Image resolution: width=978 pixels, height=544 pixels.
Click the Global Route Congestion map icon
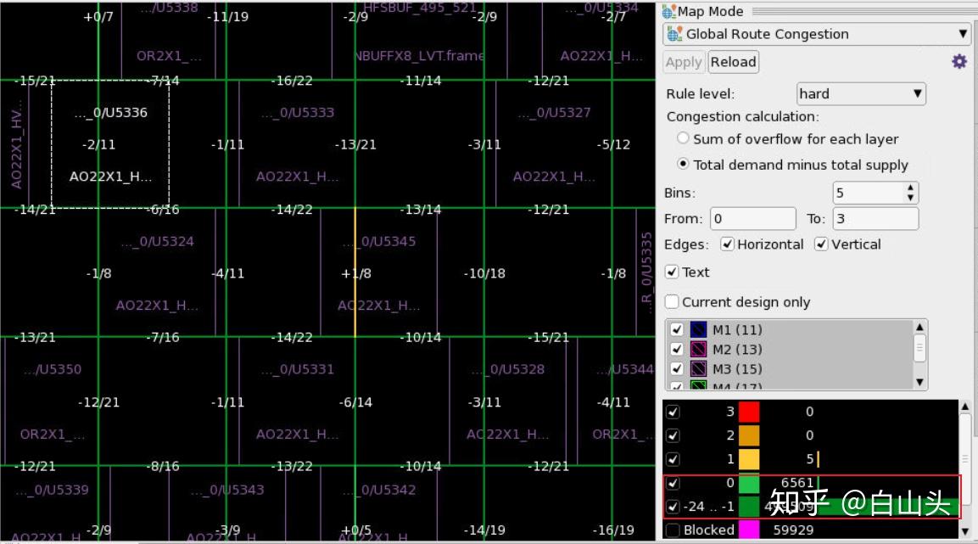pyautogui.click(x=675, y=34)
